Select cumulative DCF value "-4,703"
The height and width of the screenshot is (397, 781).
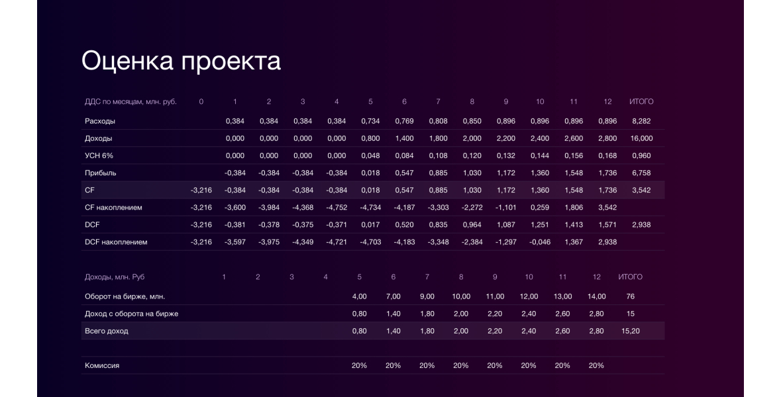coord(370,242)
